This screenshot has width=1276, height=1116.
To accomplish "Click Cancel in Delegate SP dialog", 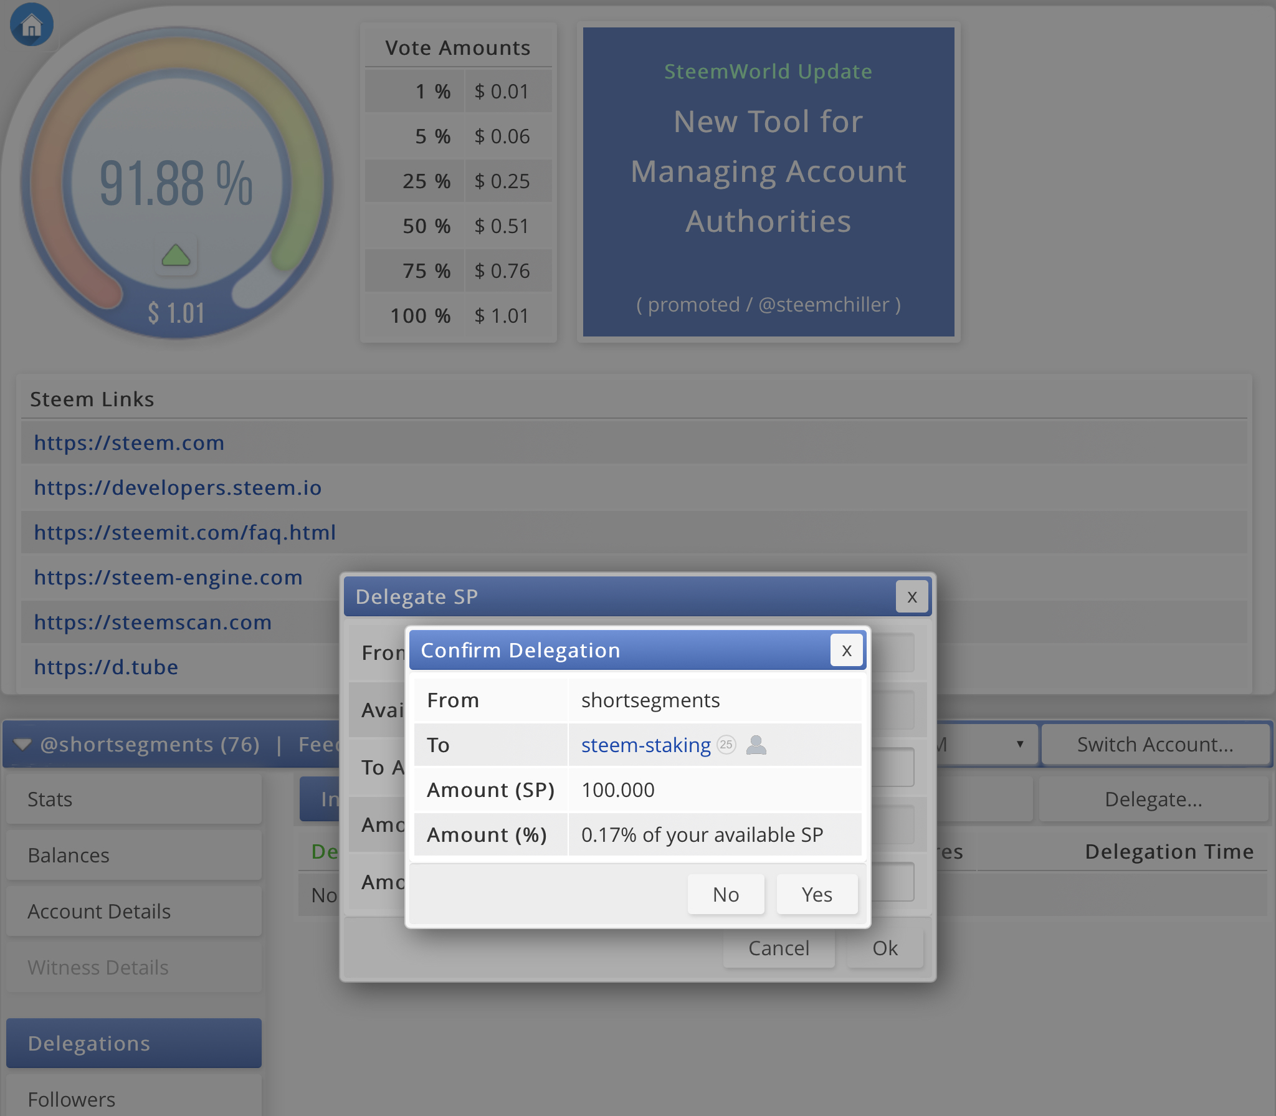I will pos(778,948).
